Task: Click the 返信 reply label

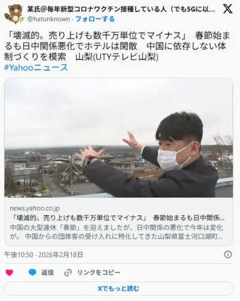Action: point(47,273)
